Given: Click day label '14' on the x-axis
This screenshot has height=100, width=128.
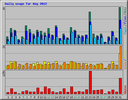Looking at the screenshot, I should click(x=56, y=97).
